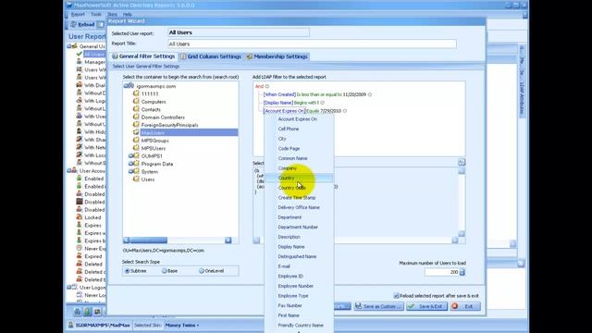Select the Contacts folder icon
Screen dimensions: 592x333
pos(136,109)
